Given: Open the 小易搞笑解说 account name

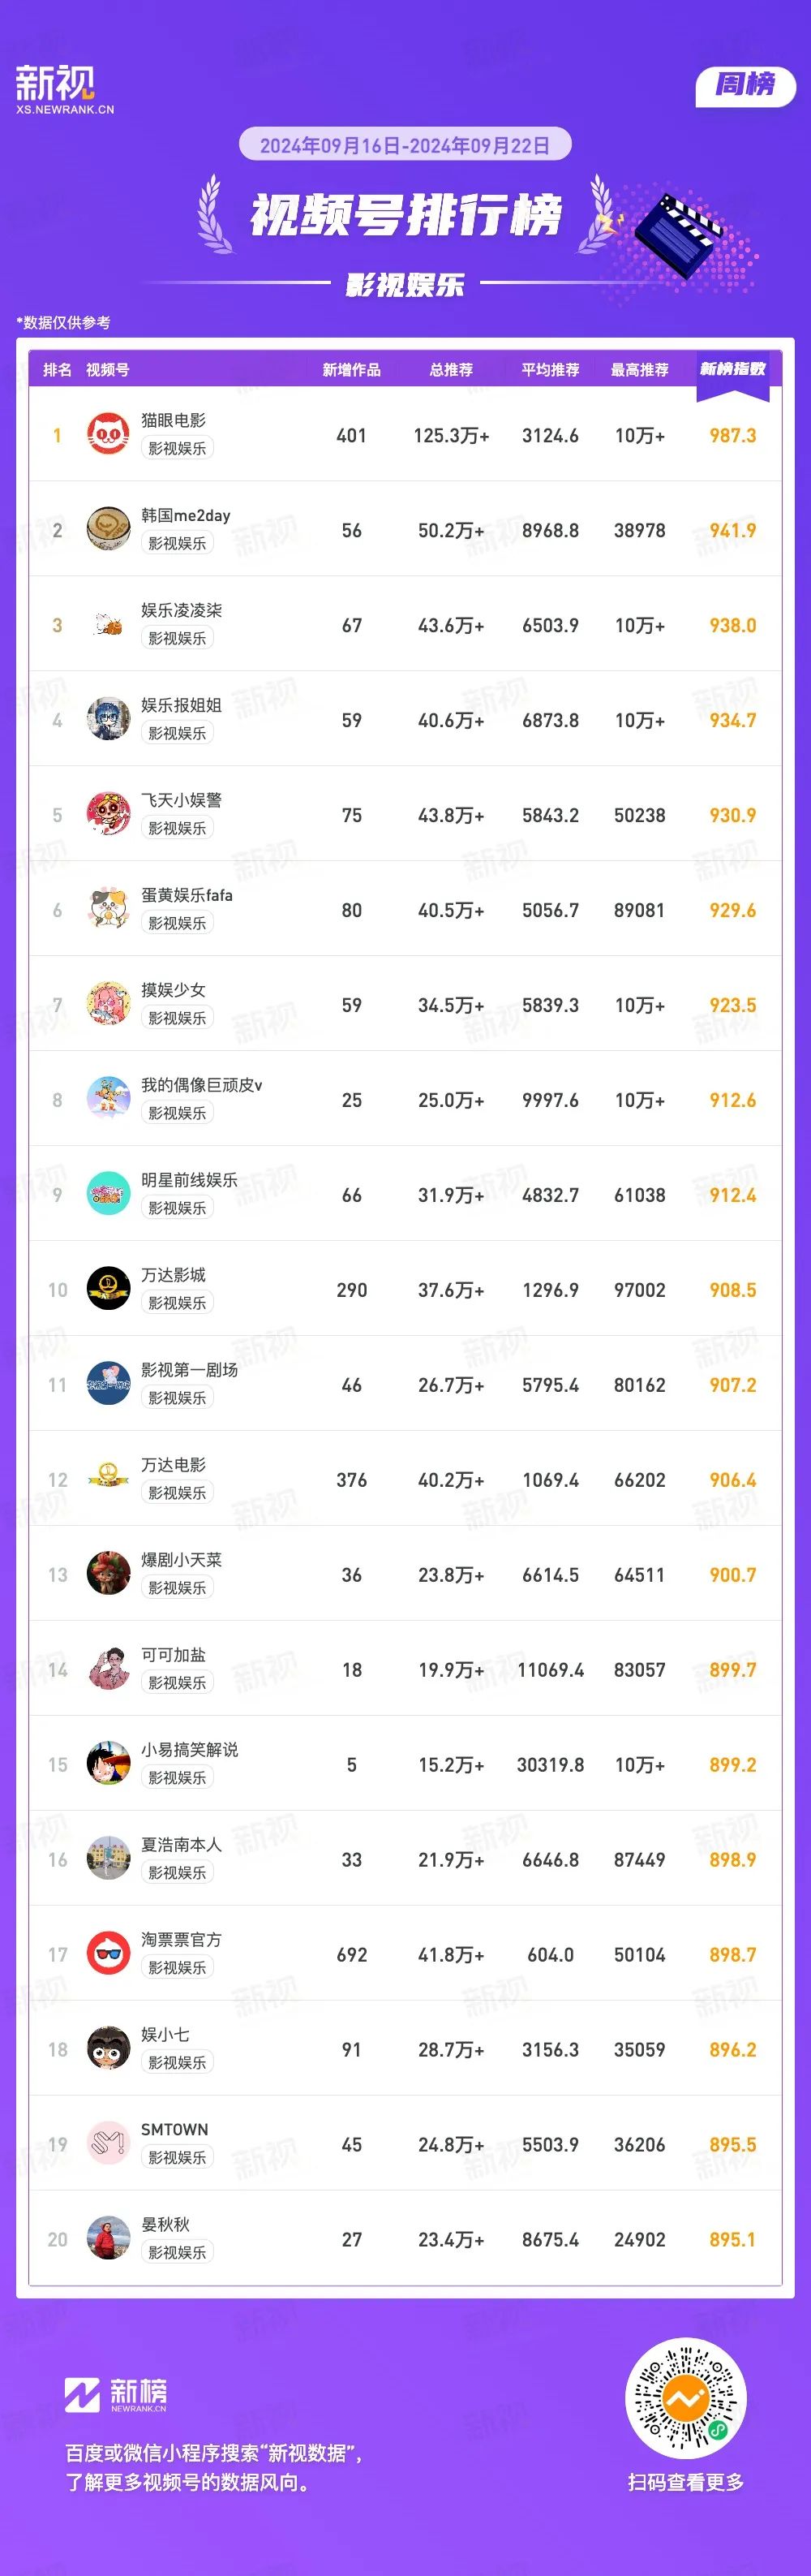Looking at the screenshot, I should pos(190,1749).
